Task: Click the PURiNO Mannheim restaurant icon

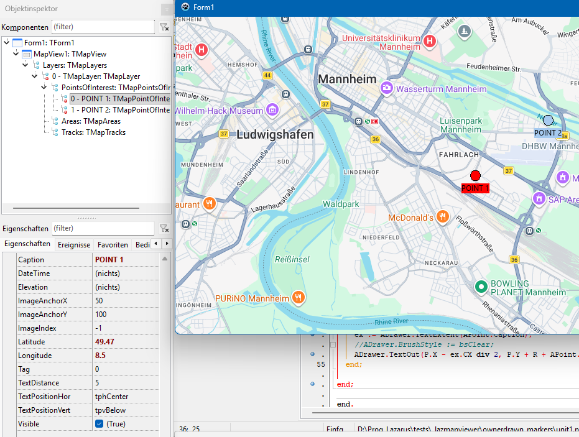Action: (299, 298)
